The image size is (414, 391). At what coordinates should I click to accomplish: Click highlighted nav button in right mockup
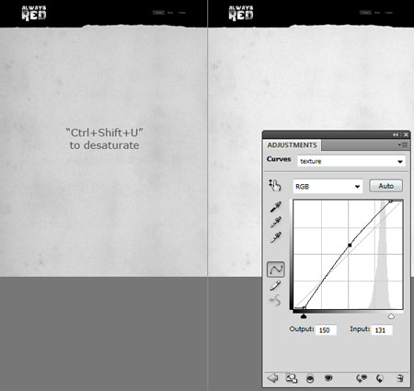click(365, 13)
